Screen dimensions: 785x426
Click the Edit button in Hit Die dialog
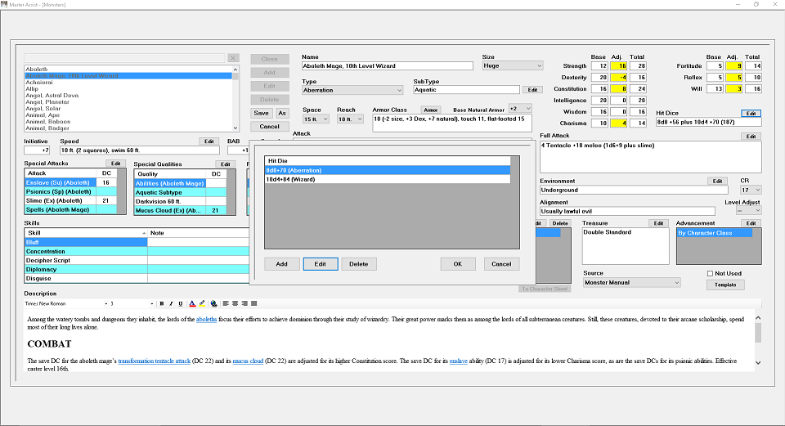point(321,264)
